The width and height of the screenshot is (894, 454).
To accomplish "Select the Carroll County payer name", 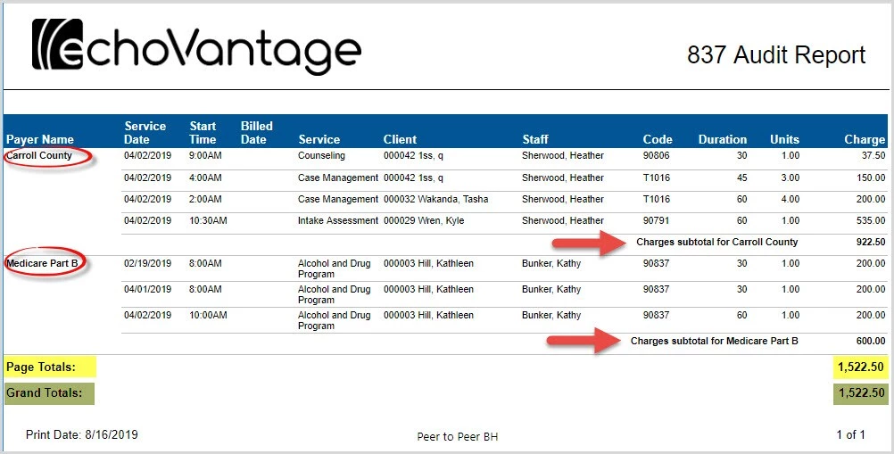I will click(39, 155).
